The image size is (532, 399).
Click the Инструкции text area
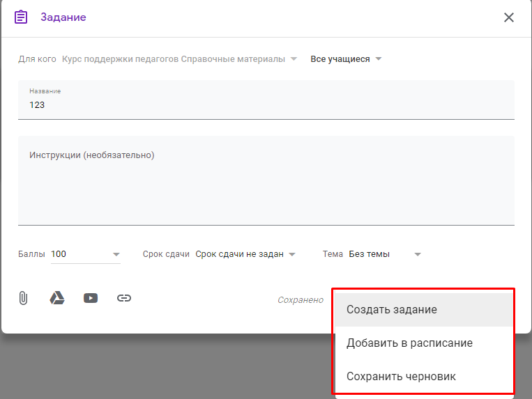point(266,180)
